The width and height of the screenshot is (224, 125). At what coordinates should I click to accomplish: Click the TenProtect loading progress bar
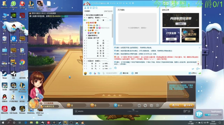point(213,115)
